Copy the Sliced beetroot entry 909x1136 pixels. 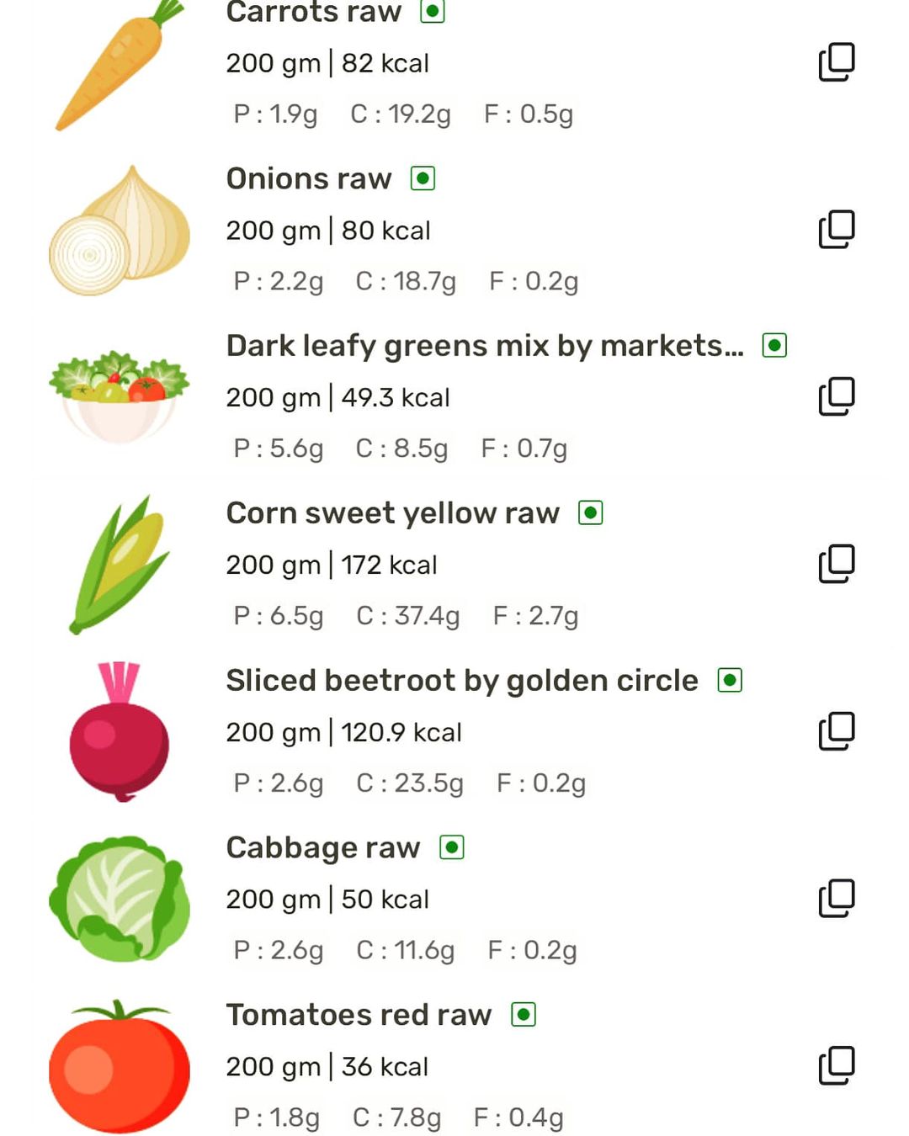[x=836, y=731]
